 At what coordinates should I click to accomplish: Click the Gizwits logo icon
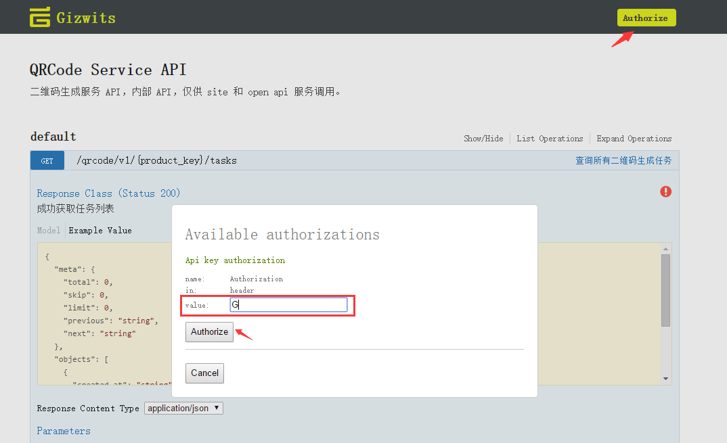point(40,17)
